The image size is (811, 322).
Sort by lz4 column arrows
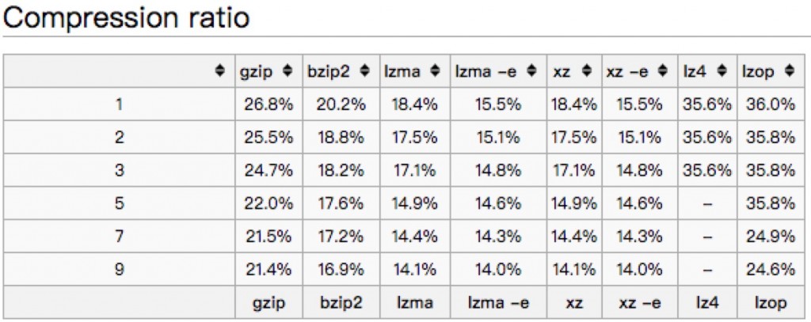[x=722, y=71]
